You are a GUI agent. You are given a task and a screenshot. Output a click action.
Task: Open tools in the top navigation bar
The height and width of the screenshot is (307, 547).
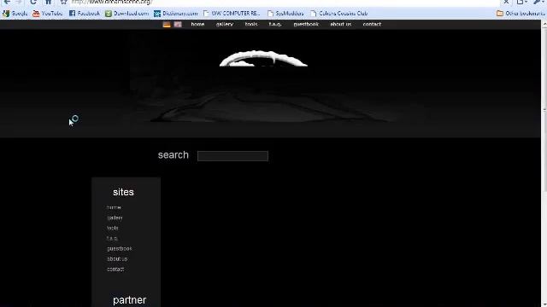coord(251,25)
